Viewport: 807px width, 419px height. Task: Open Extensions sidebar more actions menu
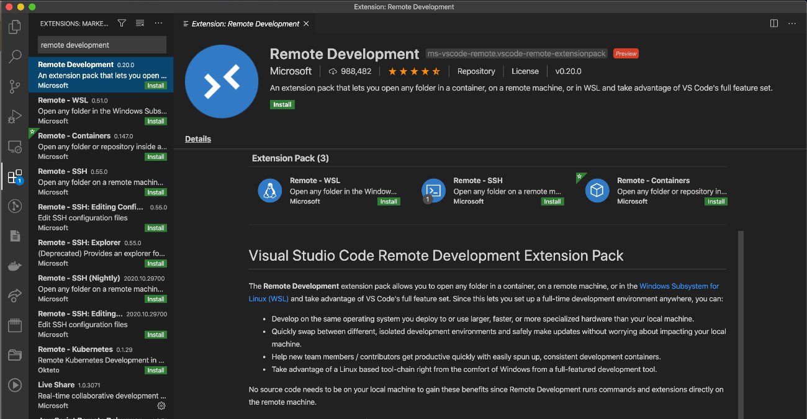coord(158,24)
